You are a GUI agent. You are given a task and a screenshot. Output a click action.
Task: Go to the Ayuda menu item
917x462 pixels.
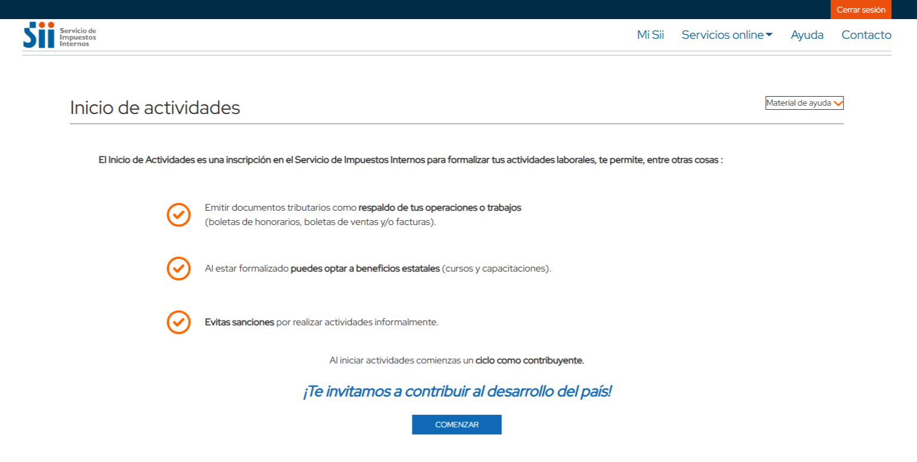click(x=807, y=35)
